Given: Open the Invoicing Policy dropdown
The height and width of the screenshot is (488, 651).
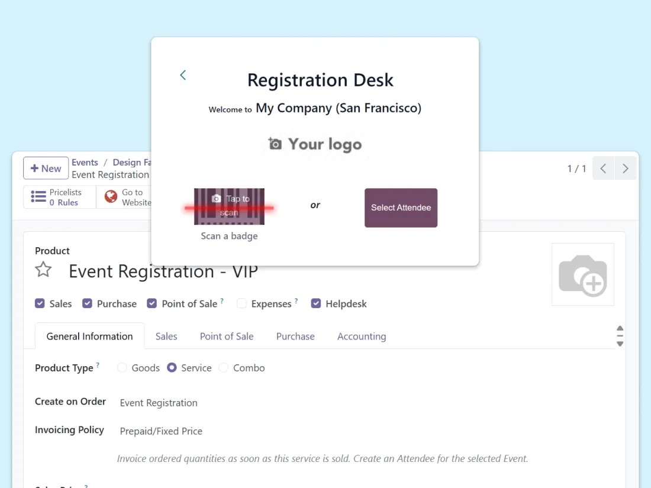Looking at the screenshot, I should (x=161, y=431).
